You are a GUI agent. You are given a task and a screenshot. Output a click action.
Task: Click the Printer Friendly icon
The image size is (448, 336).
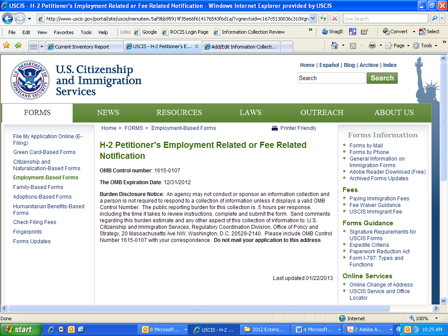(275, 128)
